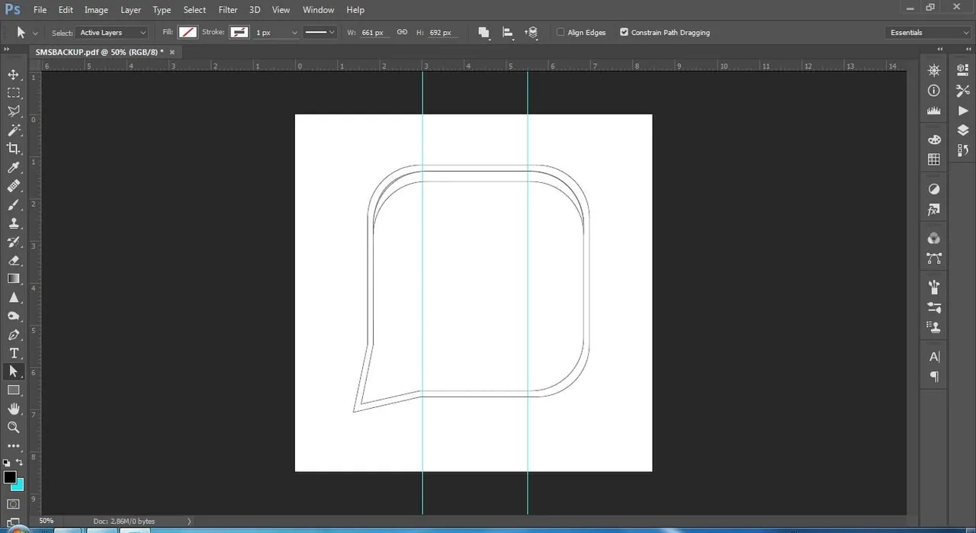Viewport: 976px width, 533px height.
Task: Toggle Quick Mask mode
Action: (14, 504)
